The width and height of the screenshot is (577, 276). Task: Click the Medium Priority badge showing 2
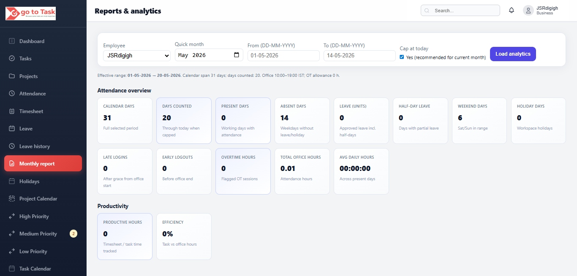pyautogui.click(x=73, y=234)
